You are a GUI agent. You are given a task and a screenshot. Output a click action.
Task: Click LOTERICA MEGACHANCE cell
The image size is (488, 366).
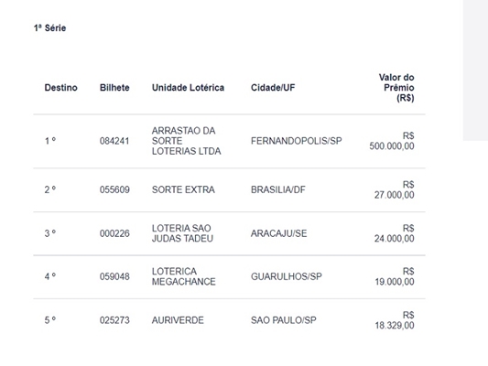coord(184,276)
